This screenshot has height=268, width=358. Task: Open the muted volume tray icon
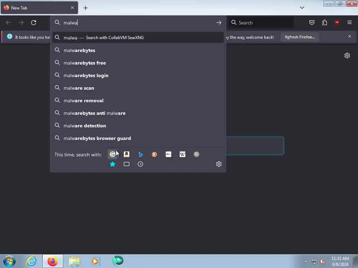click(x=323, y=262)
